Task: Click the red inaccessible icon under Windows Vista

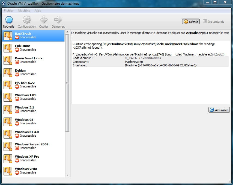Action: 17,172
